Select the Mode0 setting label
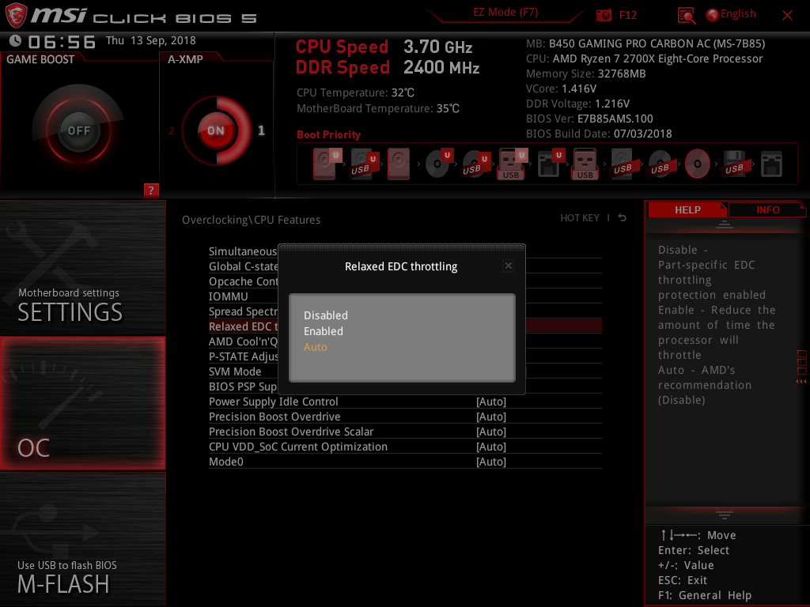Viewport: 810px width, 607px height. [x=225, y=462]
